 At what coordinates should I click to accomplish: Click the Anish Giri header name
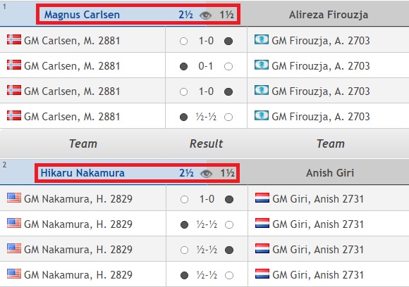pyautogui.click(x=330, y=173)
